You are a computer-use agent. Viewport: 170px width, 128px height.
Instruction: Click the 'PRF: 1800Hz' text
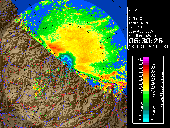(x=139, y=27)
